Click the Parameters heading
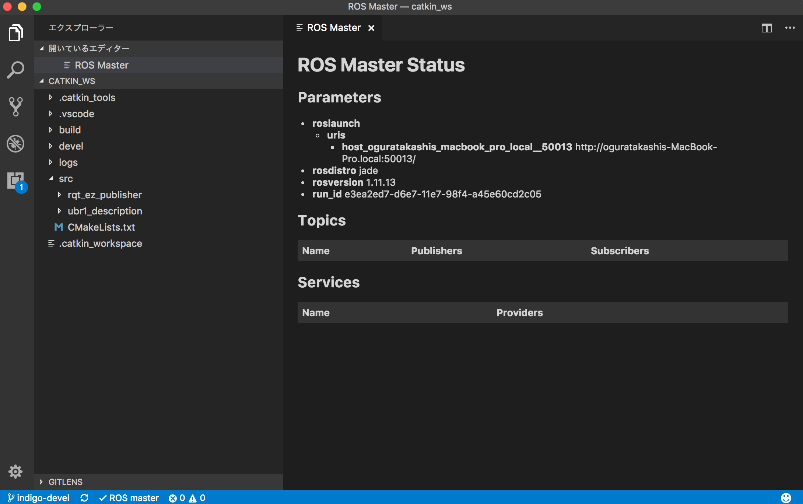803x504 pixels. (x=339, y=97)
